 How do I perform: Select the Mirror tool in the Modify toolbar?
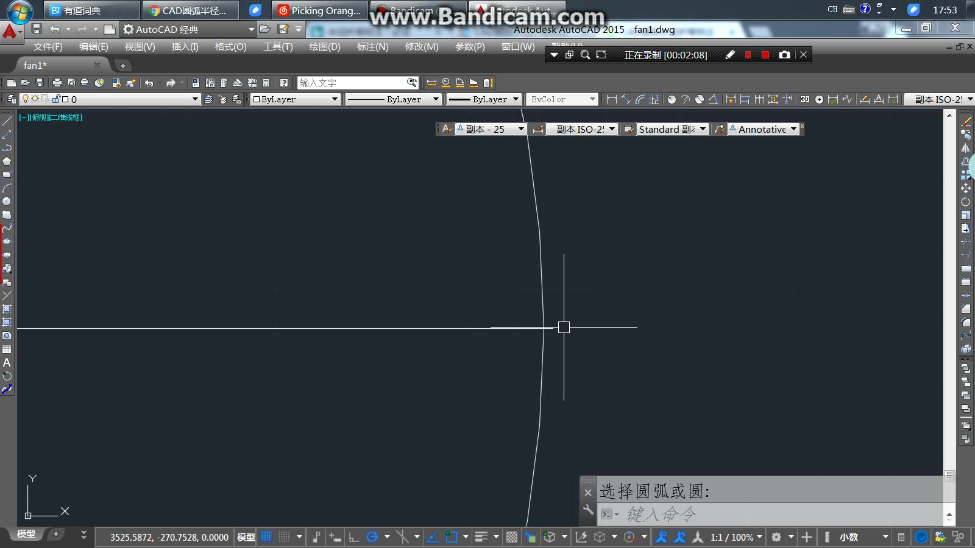pos(966,148)
